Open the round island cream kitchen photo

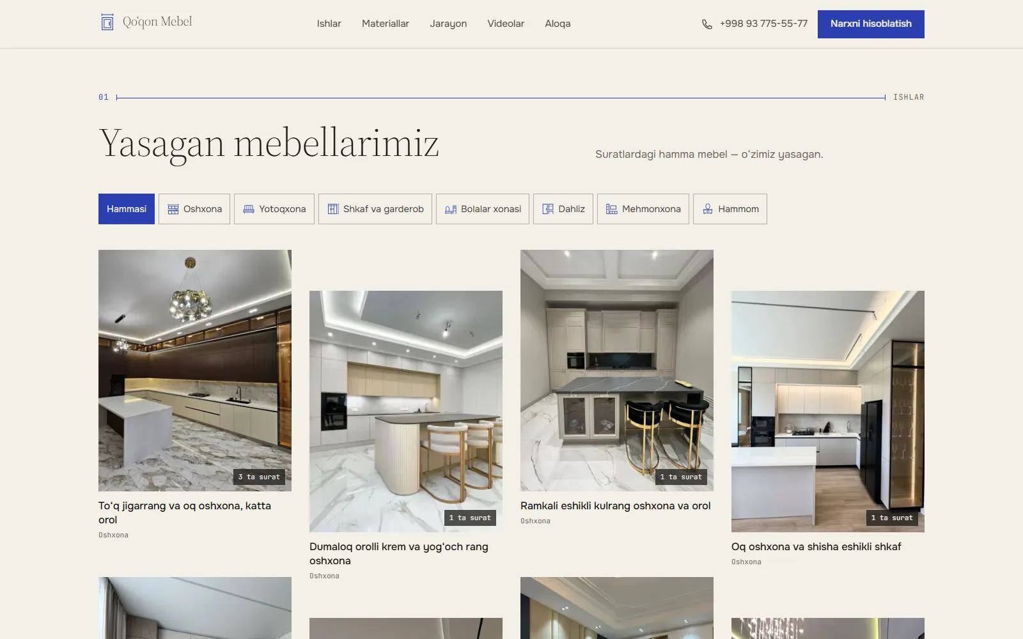pos(406,412)
